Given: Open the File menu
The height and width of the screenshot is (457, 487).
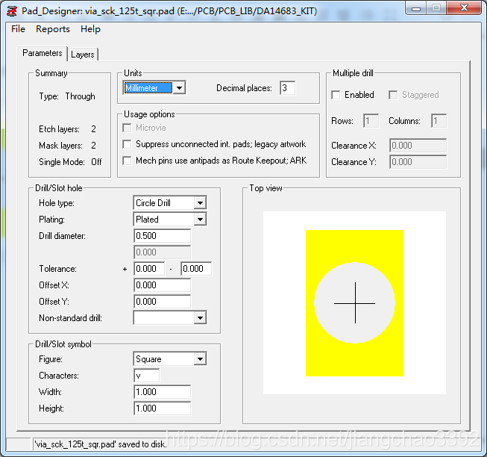Looking at the screenshot, I should pyautogui.click(x=18, y=29).
